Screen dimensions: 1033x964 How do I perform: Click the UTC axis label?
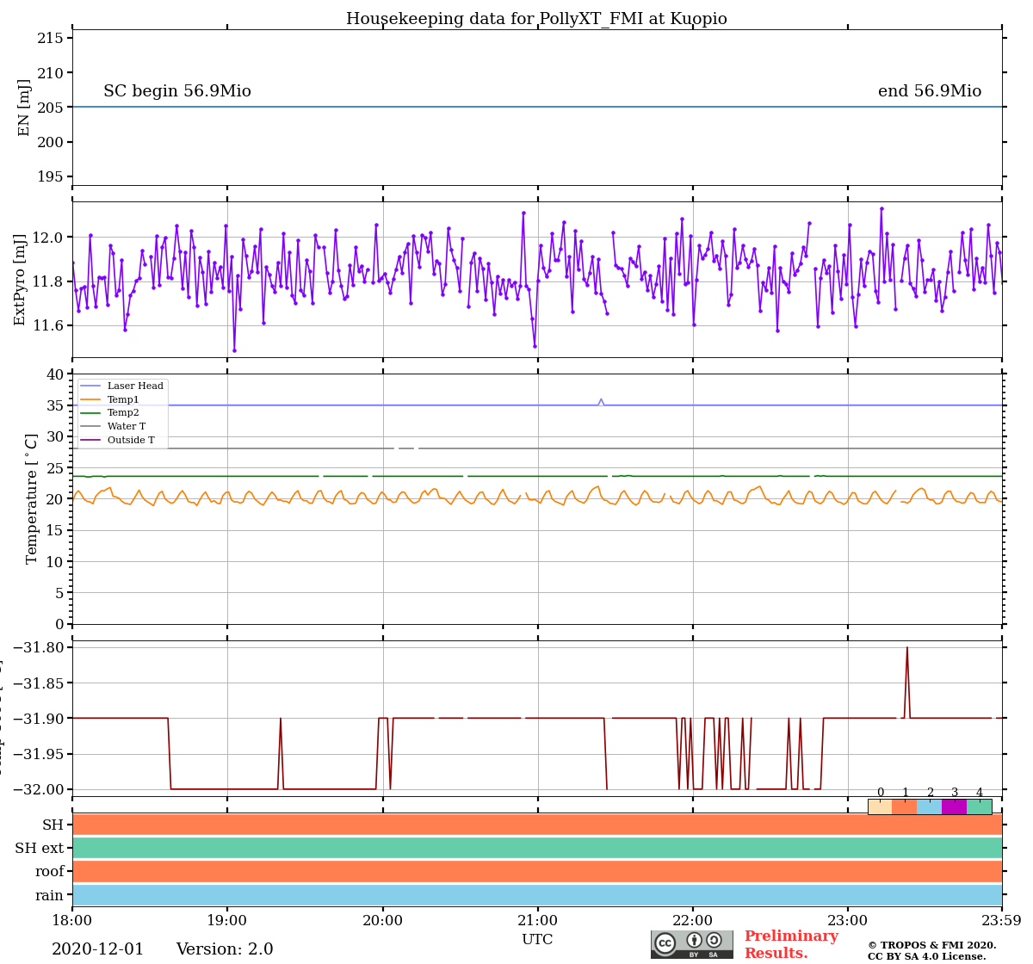pos(537,939)
